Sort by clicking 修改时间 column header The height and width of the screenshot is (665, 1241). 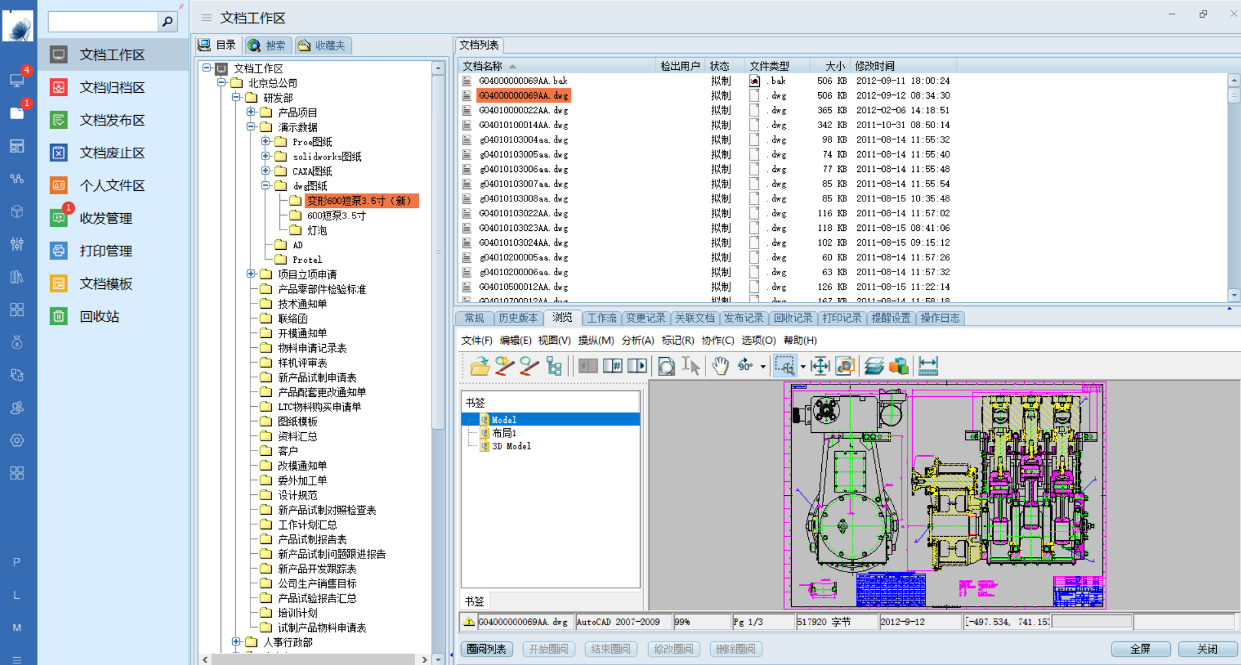pos(875,66)
